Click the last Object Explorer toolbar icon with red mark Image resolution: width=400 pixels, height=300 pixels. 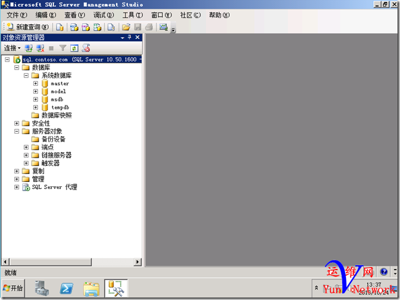tap(86, 48)
